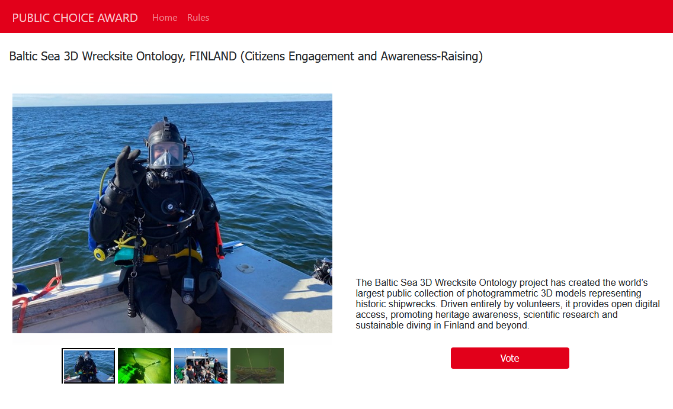Click the camera gear on boat edge

(323, 271)
